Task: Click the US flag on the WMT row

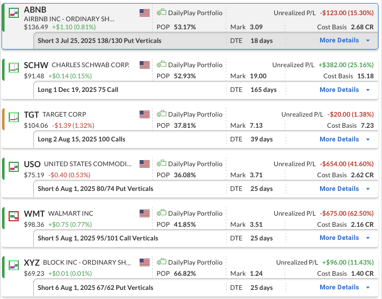Action: pos(145,213)
